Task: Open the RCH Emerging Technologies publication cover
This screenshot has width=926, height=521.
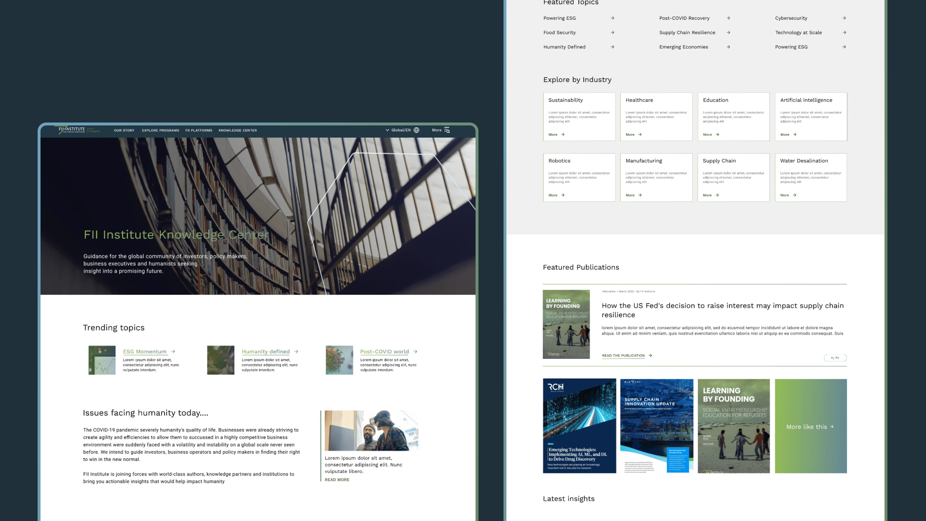Action: (579, 426)
